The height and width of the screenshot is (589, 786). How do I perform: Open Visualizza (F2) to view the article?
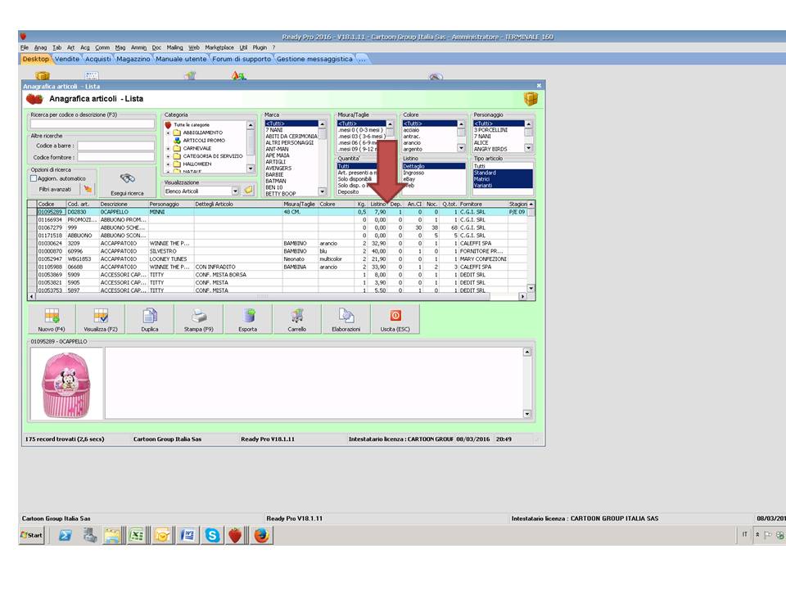(101, 319)
